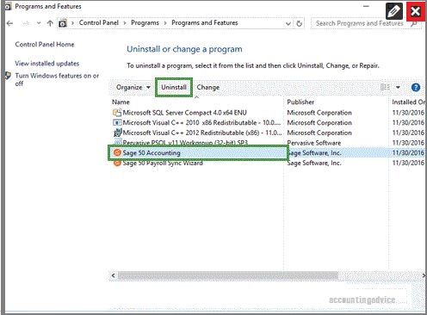427x315 pixels.
Task: Minimize the Programs and Features window
Action: 366,6
